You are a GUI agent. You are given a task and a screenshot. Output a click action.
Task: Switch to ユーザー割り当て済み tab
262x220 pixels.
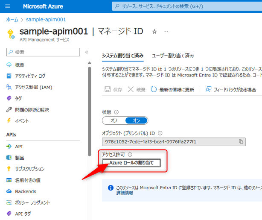point(173,56)
